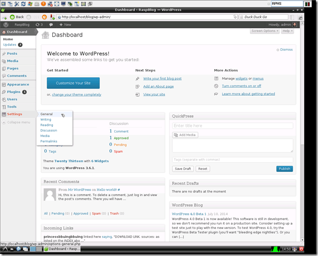This screenshot has width=318, height=256.
Task: Click the Users icon in admin sidebar
Action: pos(4,99)
